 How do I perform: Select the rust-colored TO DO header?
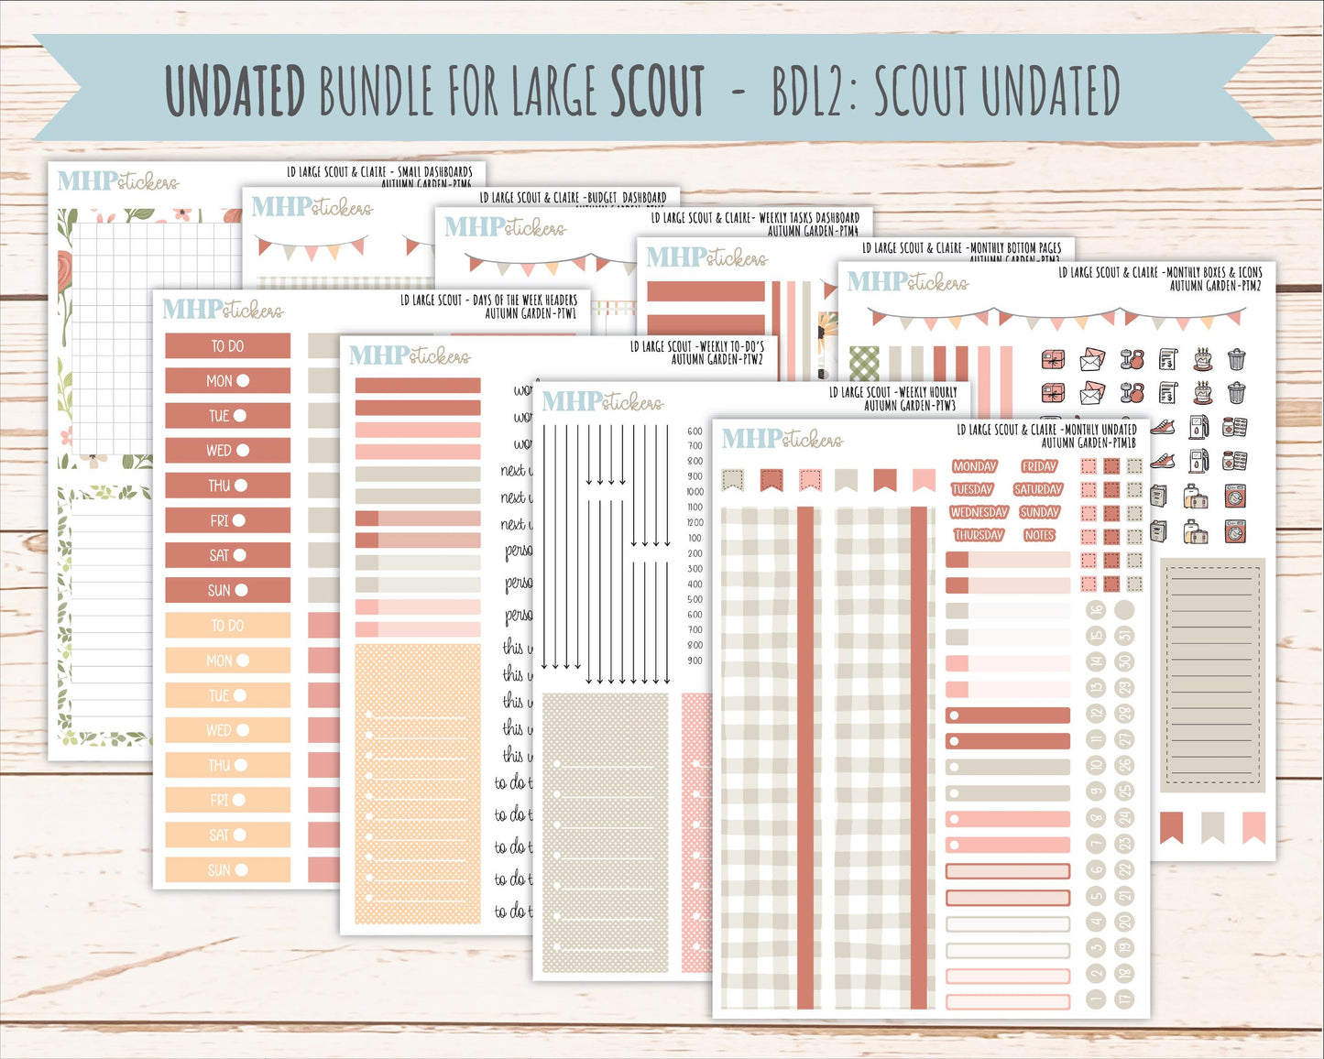(x=228, y=345)
